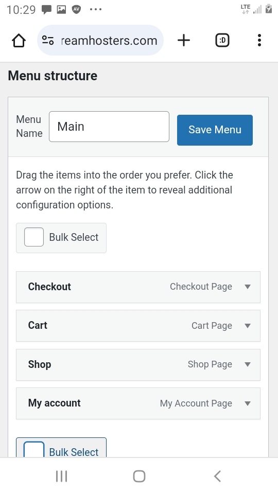Expand Checkout menu item options arrow
The image size is (278, 494).
(248, 287)
